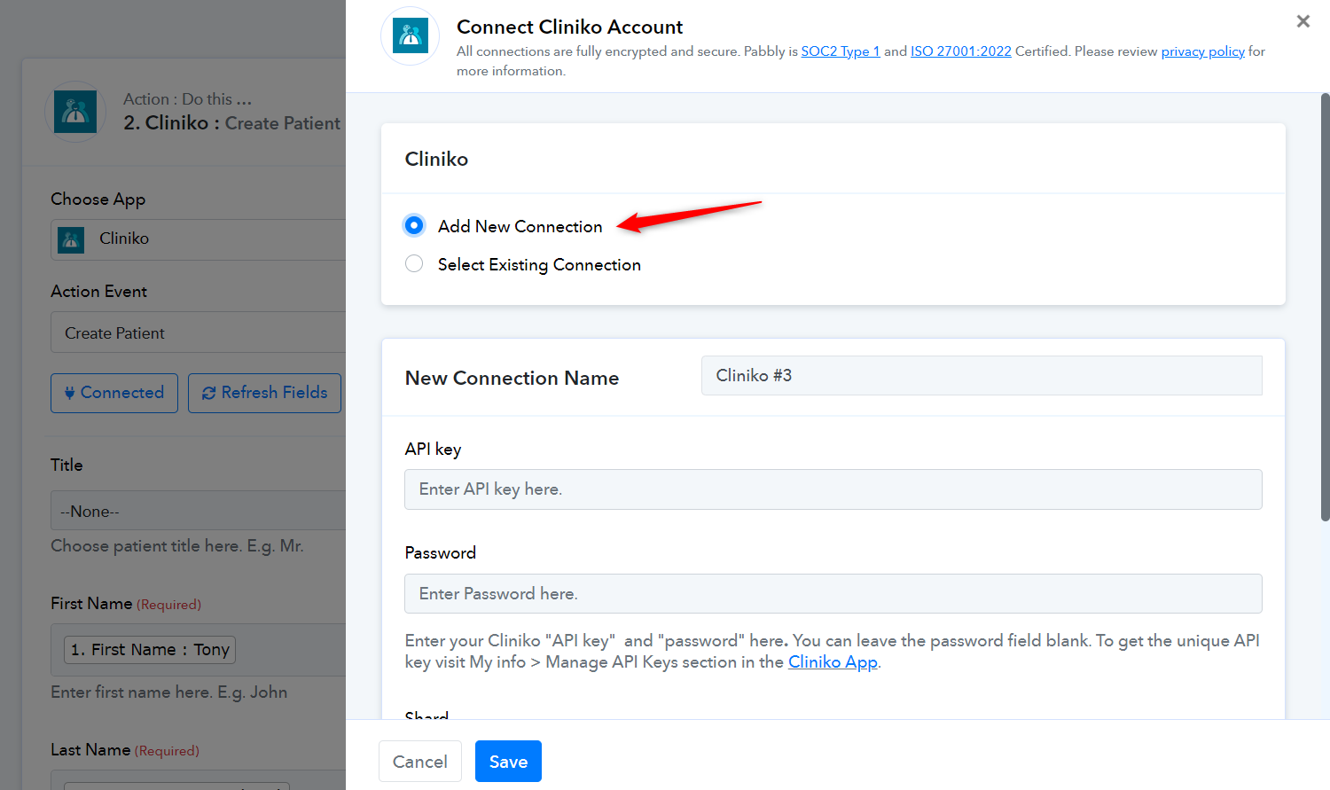Viewport: 1330px width, 790px height.
Task: Focus the New Connection Name field
Action: (x=982, y=376)
